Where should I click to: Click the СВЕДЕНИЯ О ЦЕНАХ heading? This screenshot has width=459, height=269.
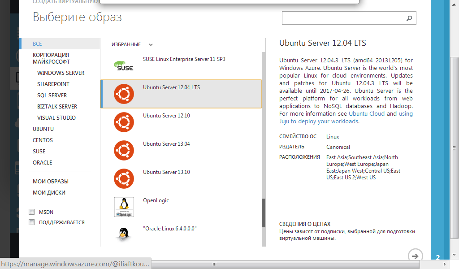pos(305,224)
